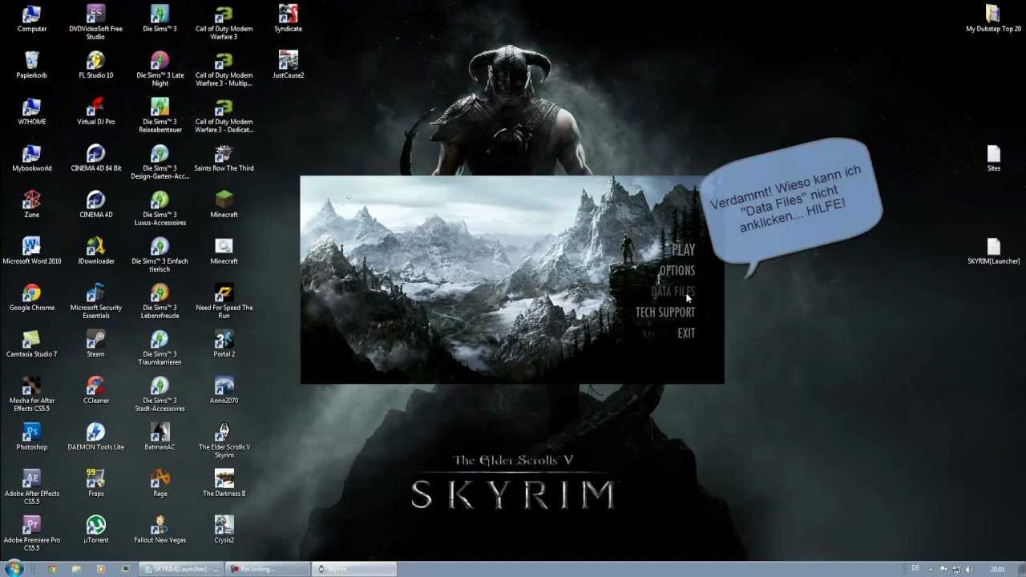Select the µTorrent desktop icon

96,531
